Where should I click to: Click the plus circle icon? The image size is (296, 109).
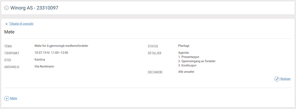7,98
